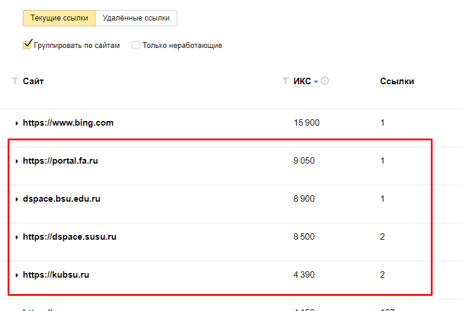Click the info icon next to ИКС
Viewport: 463px width, 311px height.
(x=325, y=81)
